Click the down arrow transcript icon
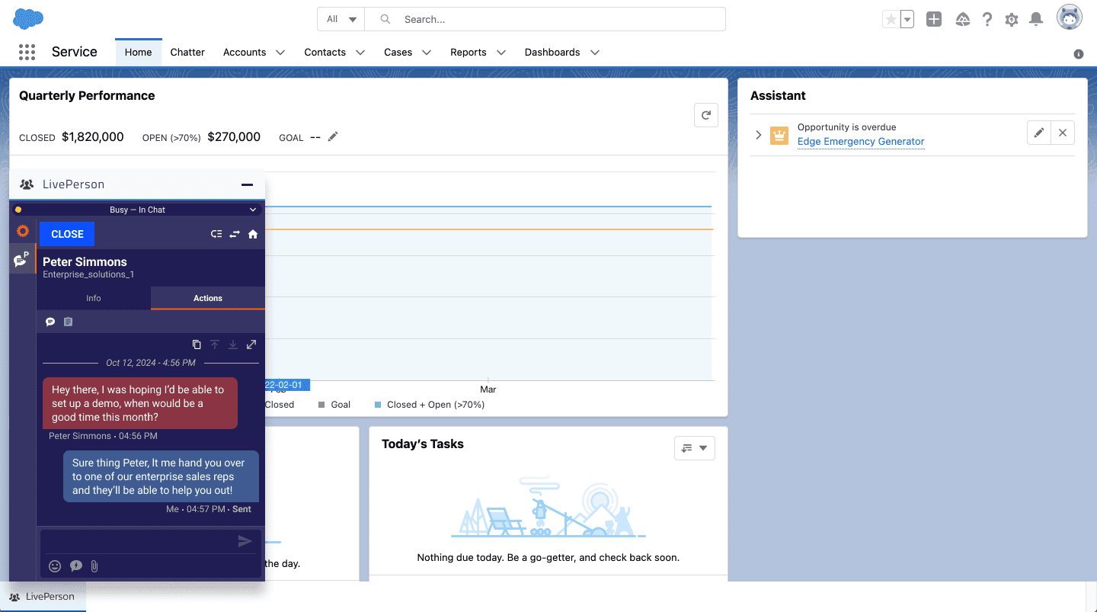This screenshot has width=1097, height=612. 233,344
